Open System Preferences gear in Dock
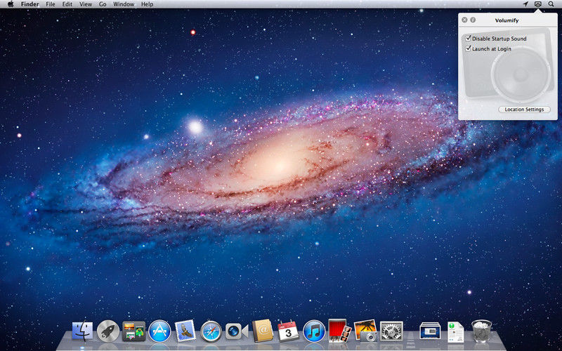This screenshot has height=351, width=562. tap(391, 331)
